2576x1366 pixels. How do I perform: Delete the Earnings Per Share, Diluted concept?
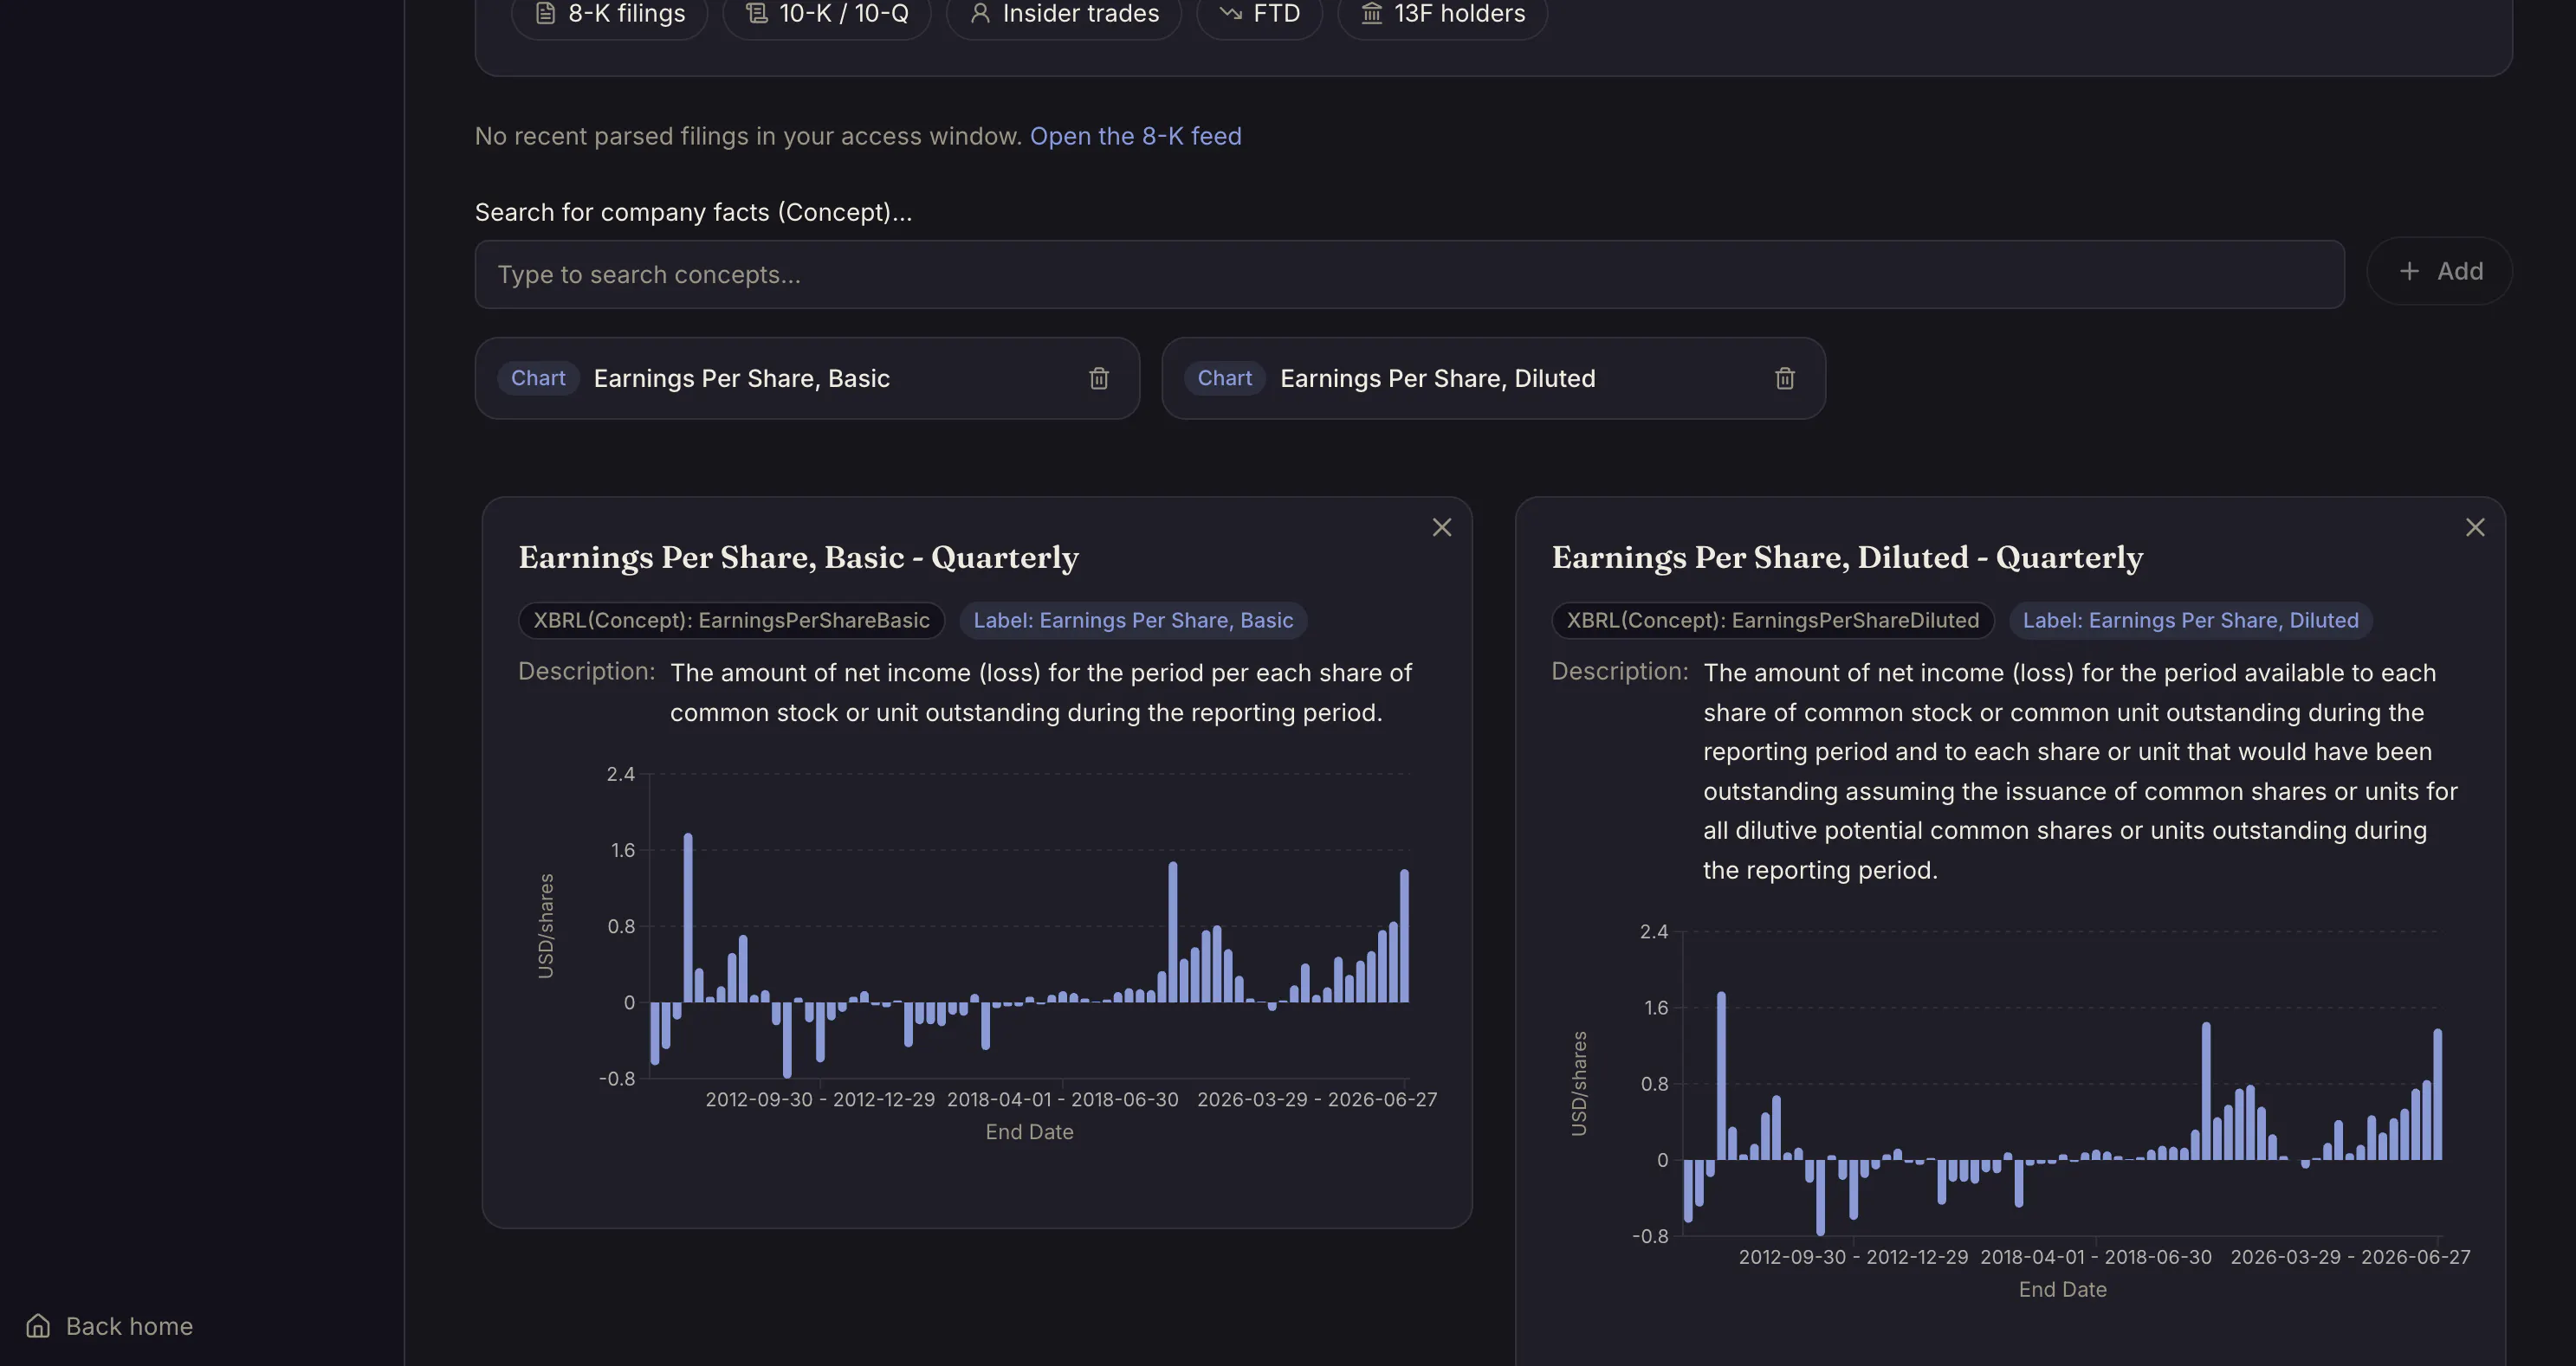coord(1785,378)
